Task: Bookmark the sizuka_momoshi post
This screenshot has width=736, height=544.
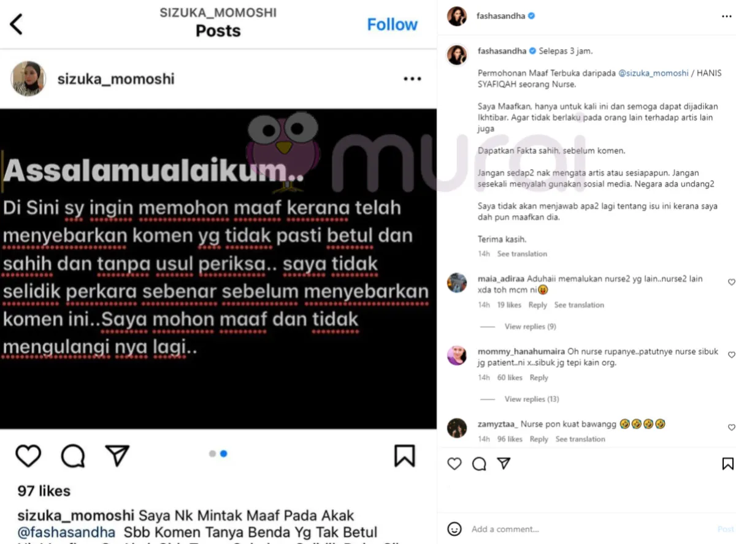Action: click(404, 456)
